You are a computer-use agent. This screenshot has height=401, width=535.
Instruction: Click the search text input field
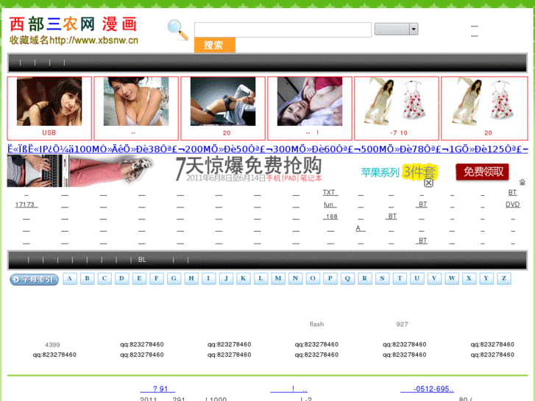click(x=283, y=29)
